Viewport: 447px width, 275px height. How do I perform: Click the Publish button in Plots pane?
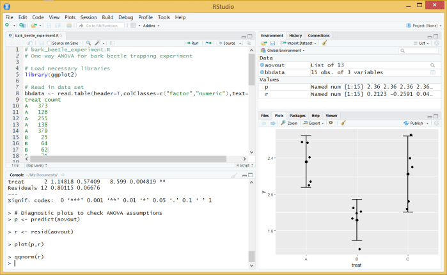(x=413, y=123)
